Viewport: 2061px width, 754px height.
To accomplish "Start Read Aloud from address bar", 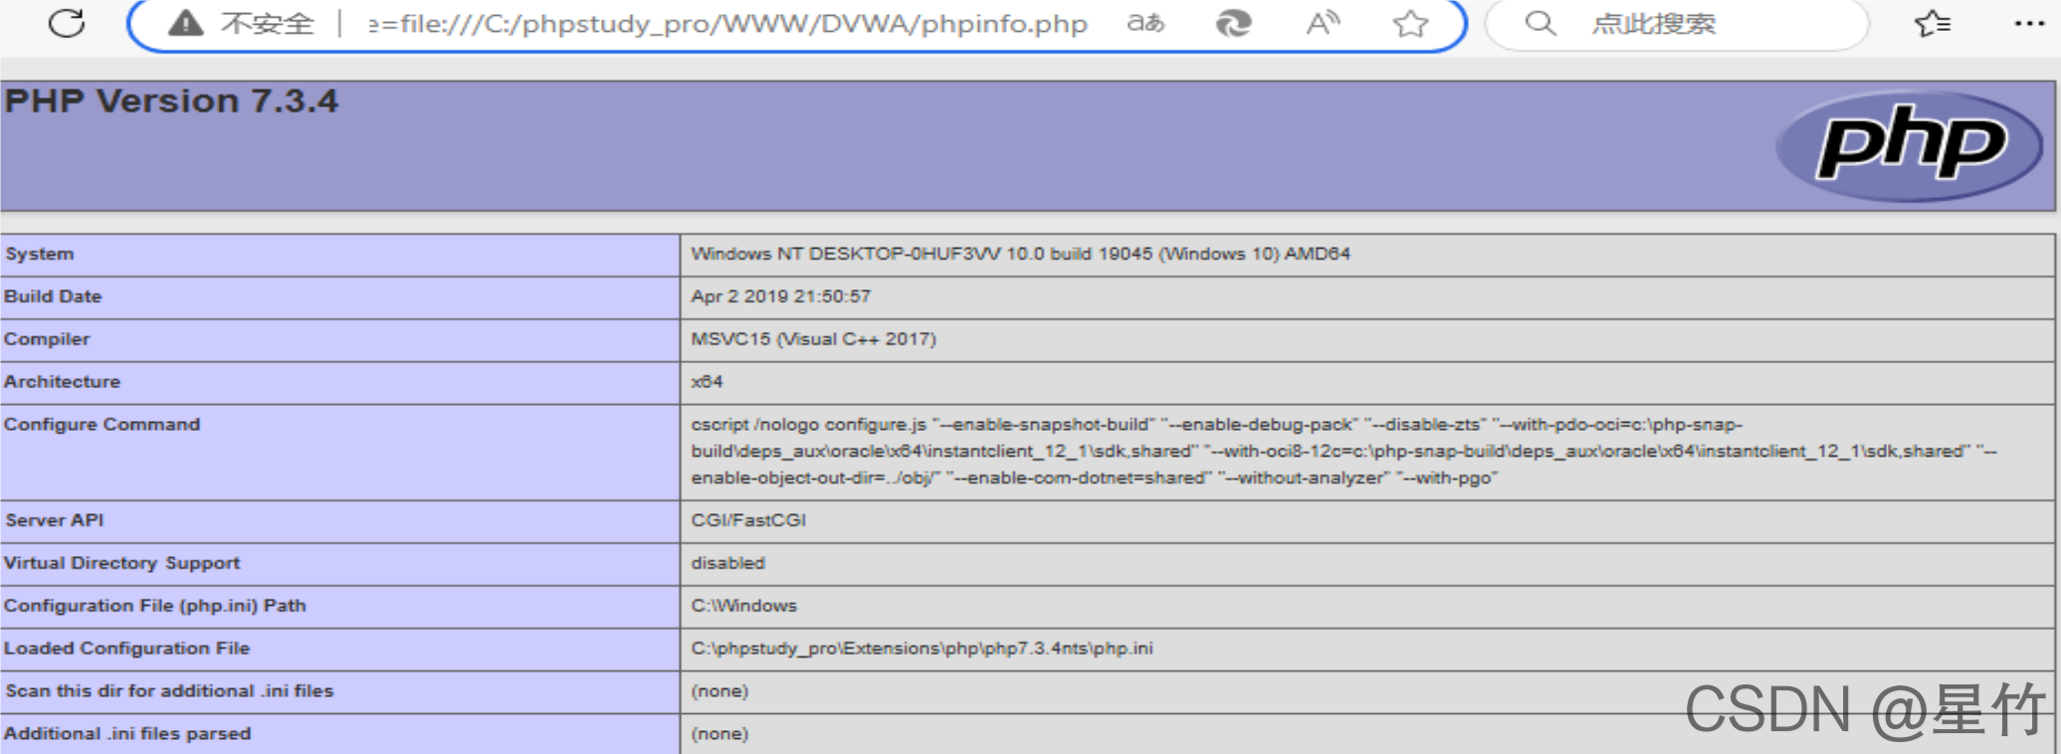I will (1323, 23).
